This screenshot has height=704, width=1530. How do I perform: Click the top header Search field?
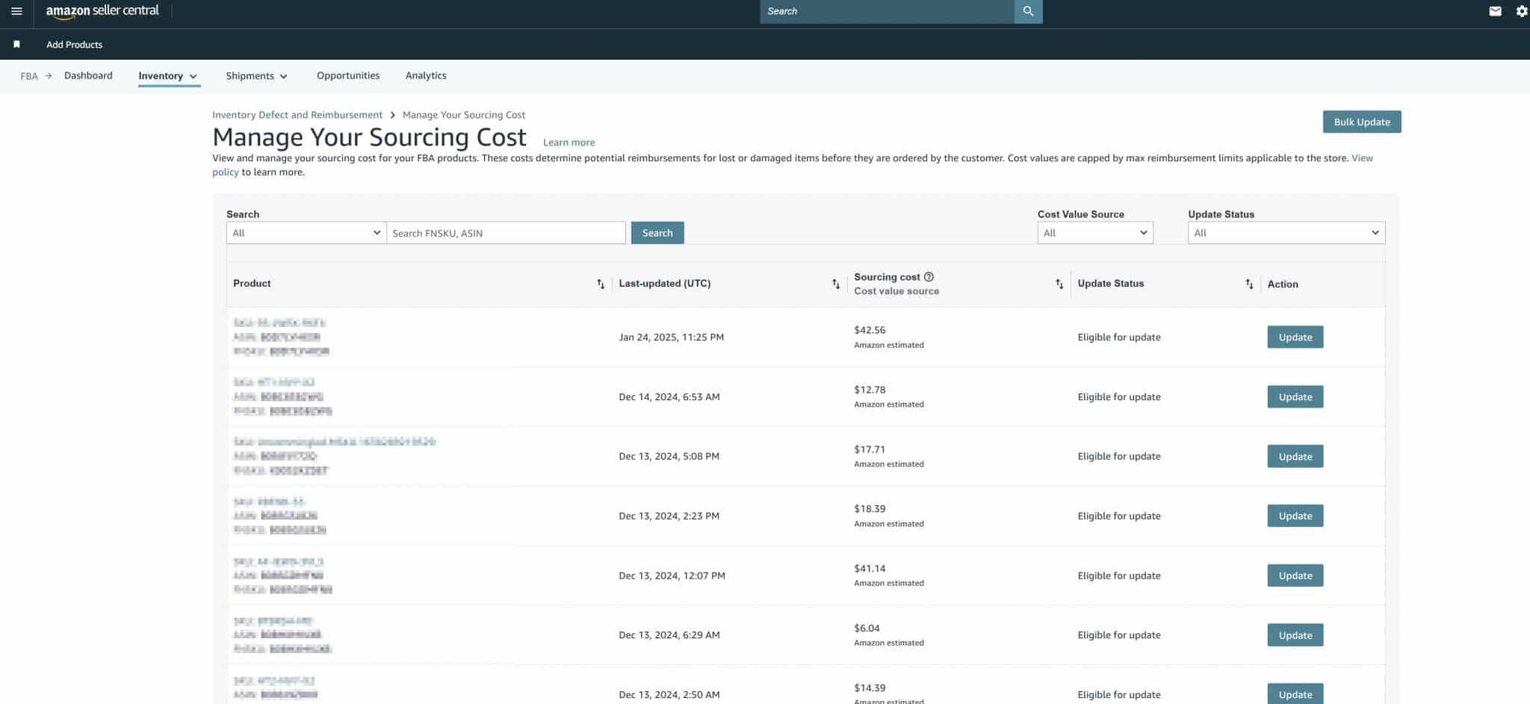(x=887, y=11)
